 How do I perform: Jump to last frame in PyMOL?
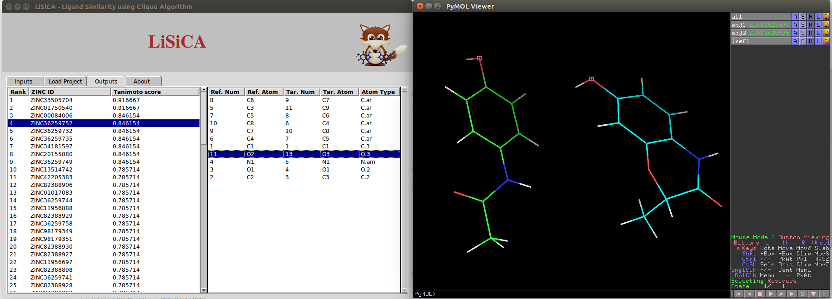[792, 294]
